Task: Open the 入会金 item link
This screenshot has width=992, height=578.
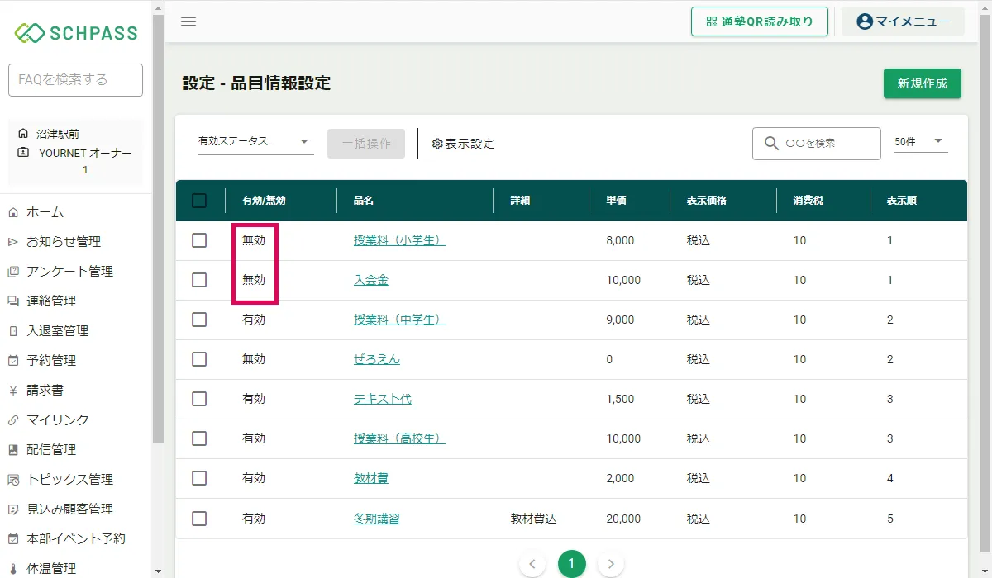Action: (371, 280)
